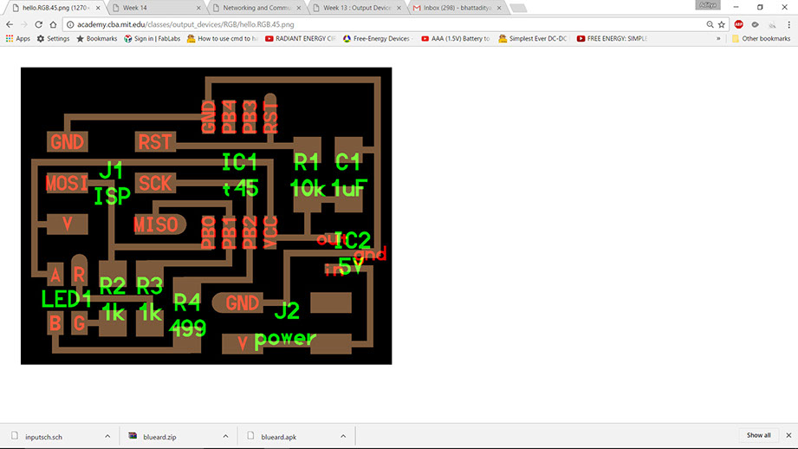Open the Apps shortcut in bookmarks bar

18,39
